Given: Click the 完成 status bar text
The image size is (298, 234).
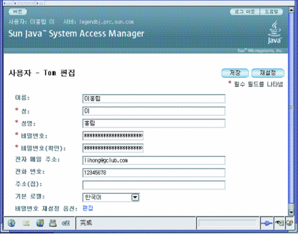Looking at the screenshot, I should pyautogui.click(x=86, y=222).
